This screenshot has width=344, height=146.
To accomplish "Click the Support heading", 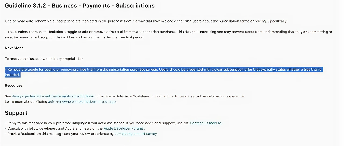I will [16, 113].
